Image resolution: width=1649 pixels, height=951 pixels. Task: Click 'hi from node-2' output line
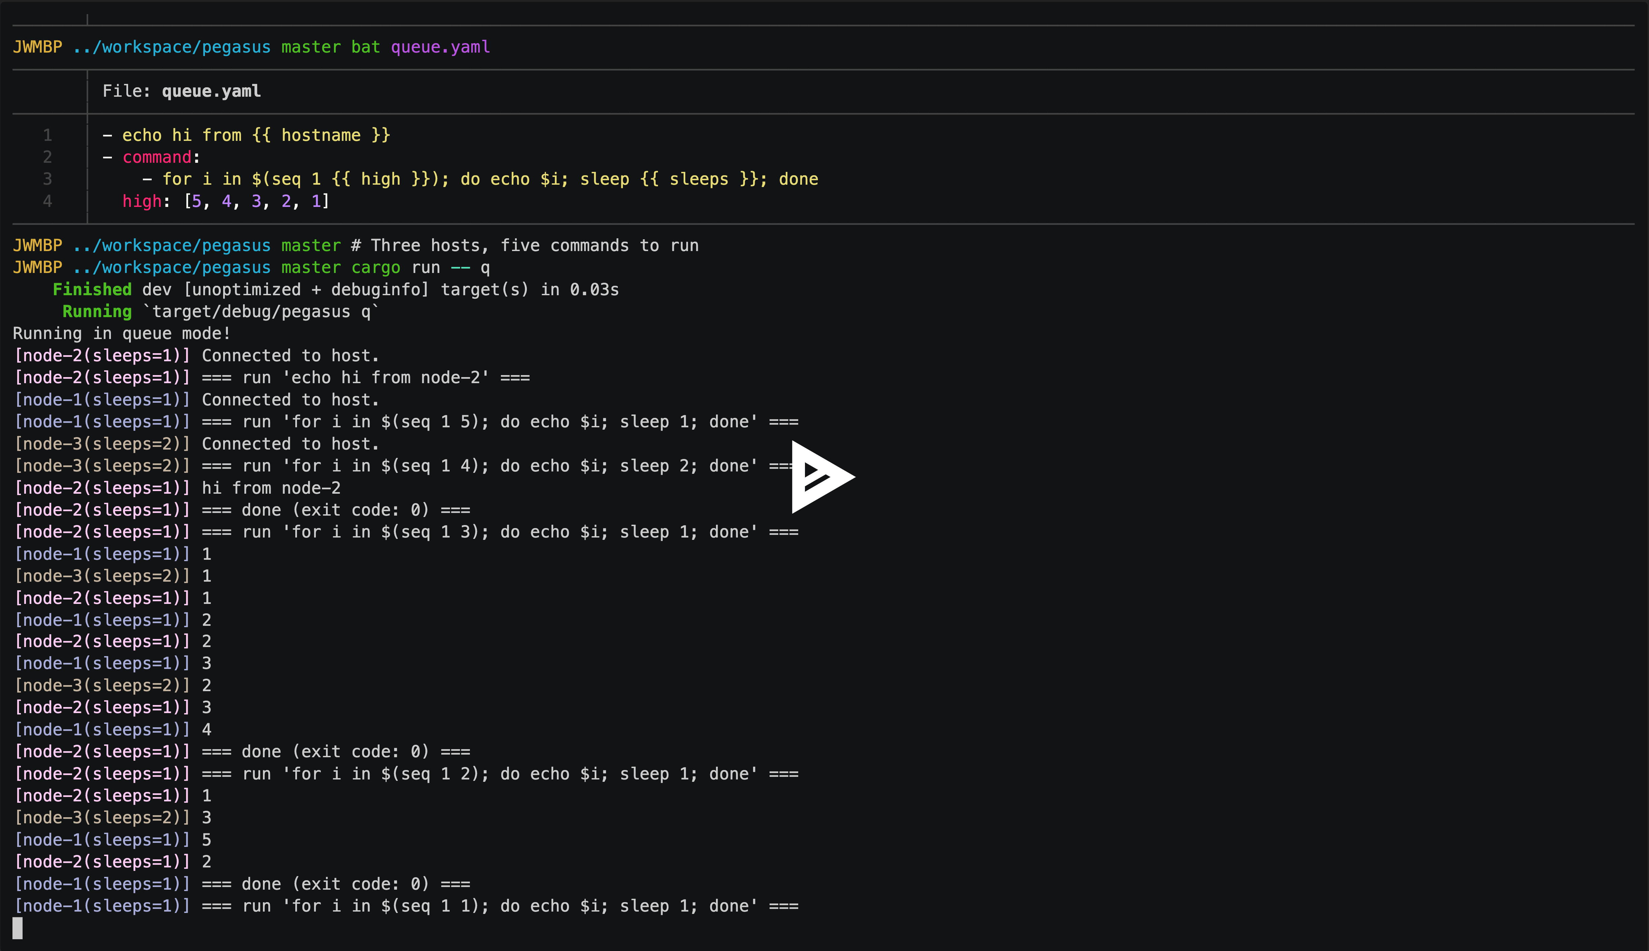(x=270, y=488)
